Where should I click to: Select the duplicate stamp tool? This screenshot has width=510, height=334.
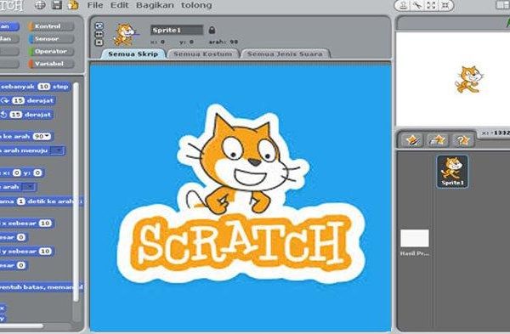pyautogui.click(x=403, y=5)
